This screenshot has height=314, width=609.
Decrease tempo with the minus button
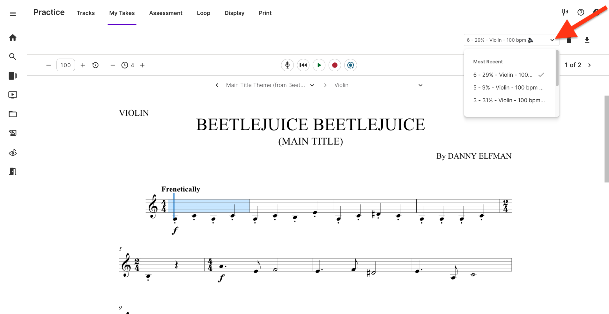coord(48,65)
